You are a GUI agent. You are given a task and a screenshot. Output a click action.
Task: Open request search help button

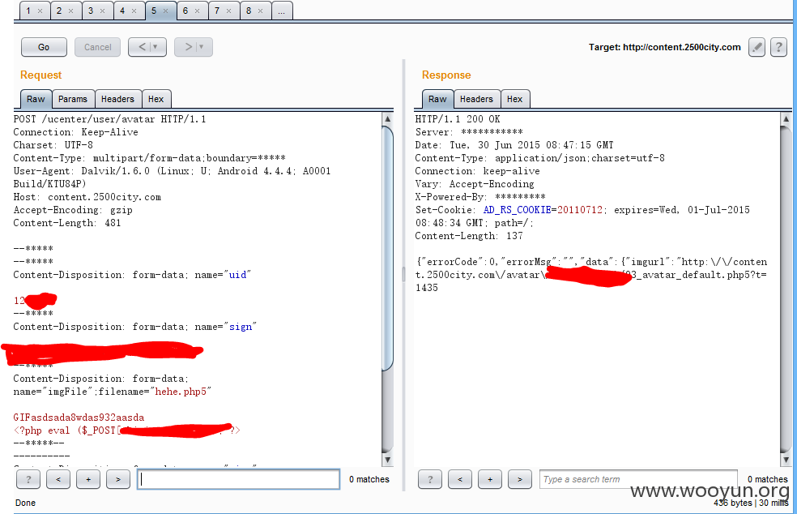coord(28,479)
